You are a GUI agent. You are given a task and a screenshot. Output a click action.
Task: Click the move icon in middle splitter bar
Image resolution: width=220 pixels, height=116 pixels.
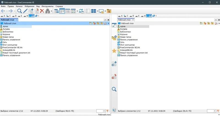click(114, 77)
